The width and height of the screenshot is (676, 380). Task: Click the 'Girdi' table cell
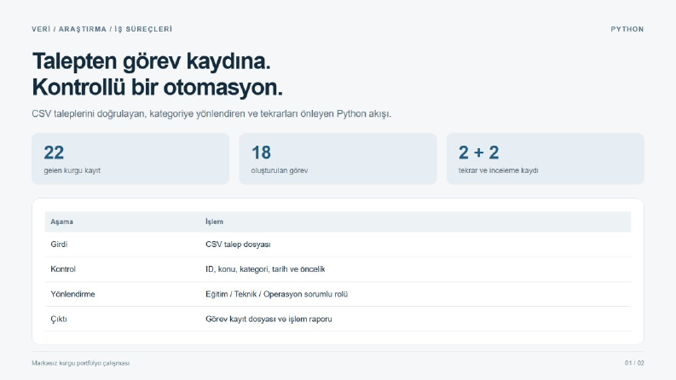59,245
